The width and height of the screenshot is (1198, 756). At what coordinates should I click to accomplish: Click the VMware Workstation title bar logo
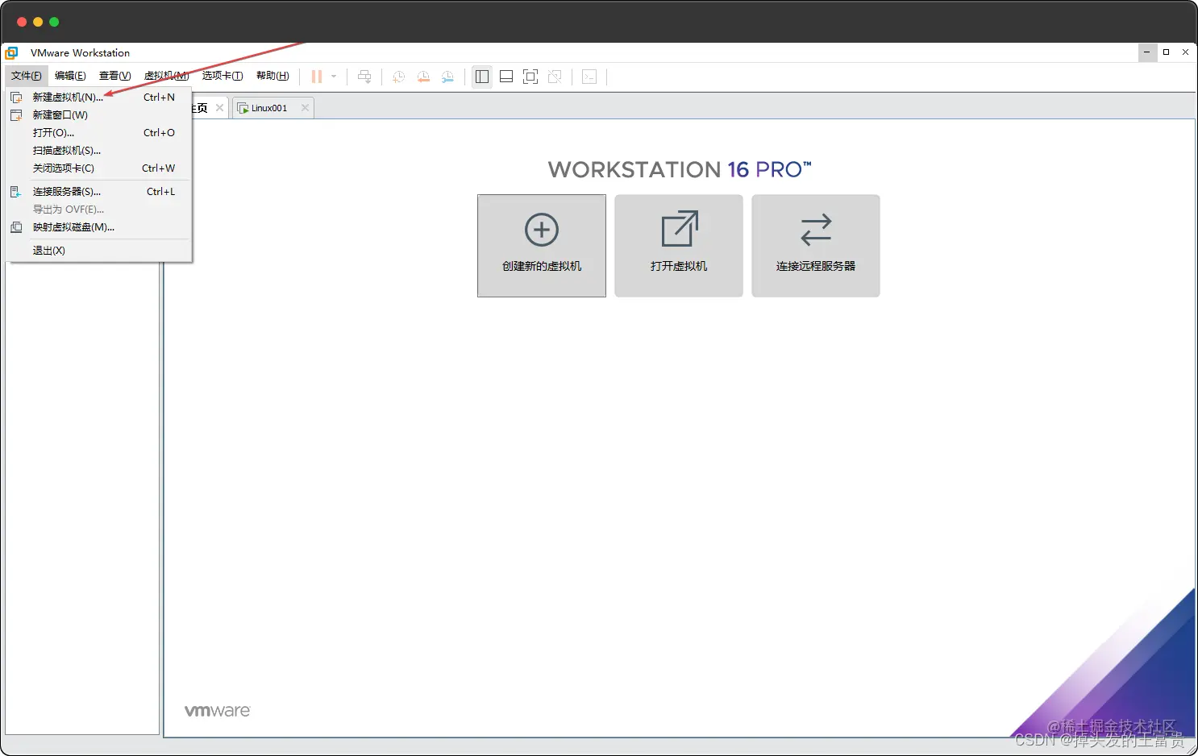[x=11, y=53]
